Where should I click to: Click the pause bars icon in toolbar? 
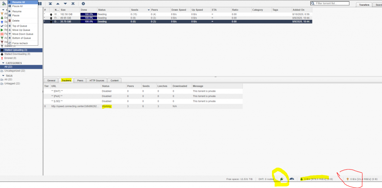click(40, 4)
